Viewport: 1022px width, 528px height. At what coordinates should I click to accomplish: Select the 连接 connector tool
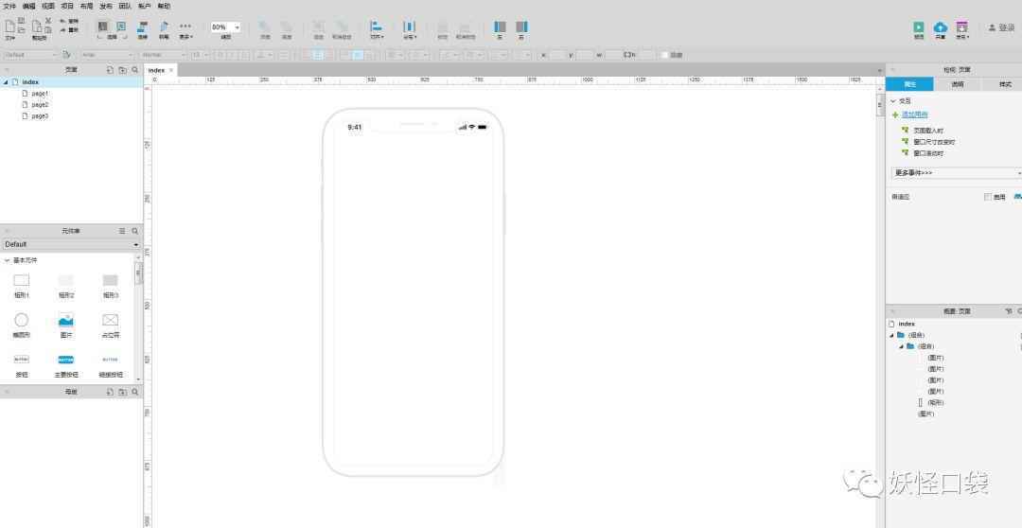tap(143, 29)
